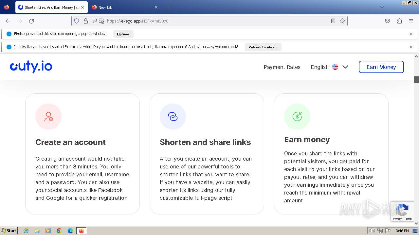This screenshot has width=419, height=235.
Task: Click the network tray icon
Action: click(380, 231)
